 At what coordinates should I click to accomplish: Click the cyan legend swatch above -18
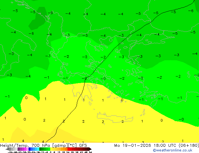pyautogui.click(x=38, y=149)
